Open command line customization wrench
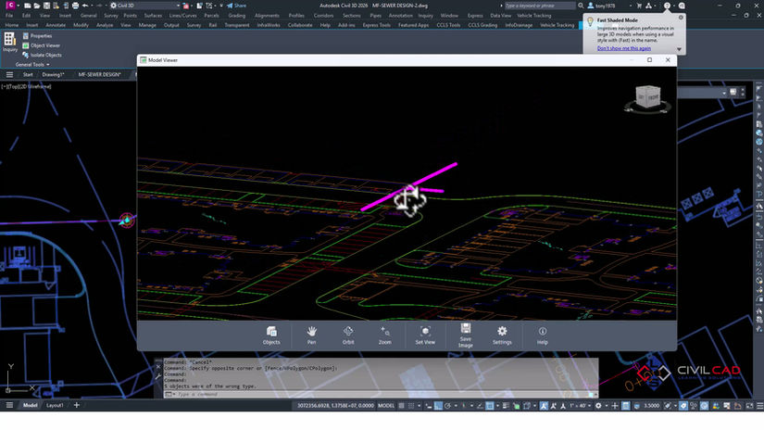Screen dimensions: 764x430 [x=158, y=376]
